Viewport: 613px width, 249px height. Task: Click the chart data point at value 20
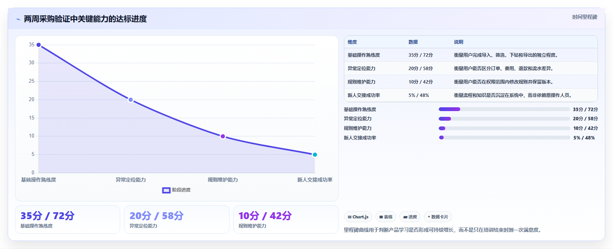pyautogui.click(x=131, y=100)
